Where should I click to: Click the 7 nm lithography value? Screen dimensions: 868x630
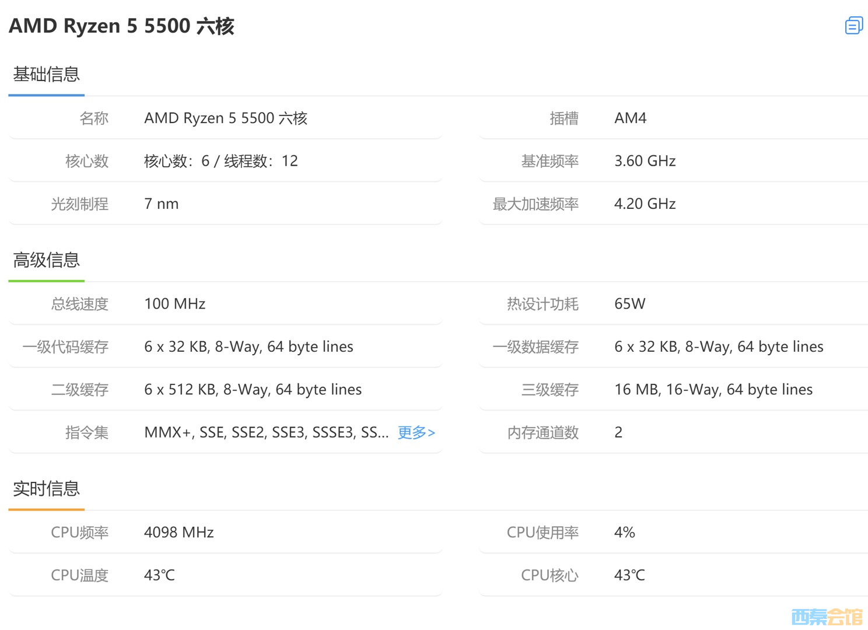[x=161, y=204]
